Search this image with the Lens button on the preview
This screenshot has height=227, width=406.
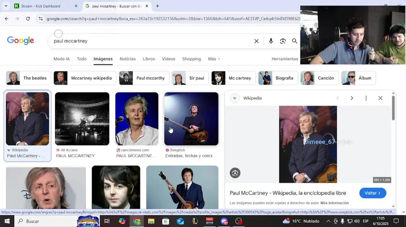coord(235,173)
